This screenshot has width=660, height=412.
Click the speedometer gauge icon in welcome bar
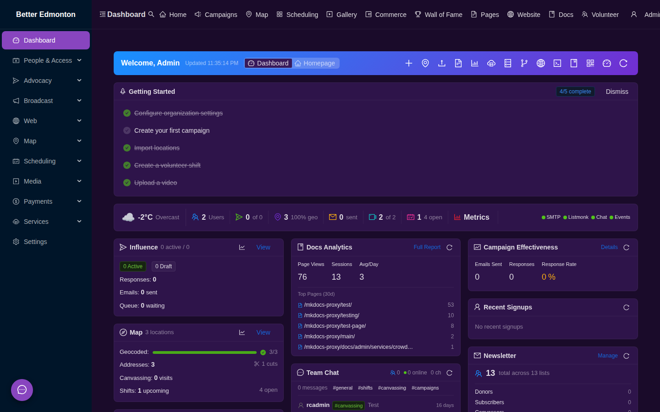[x=607, y=63]
